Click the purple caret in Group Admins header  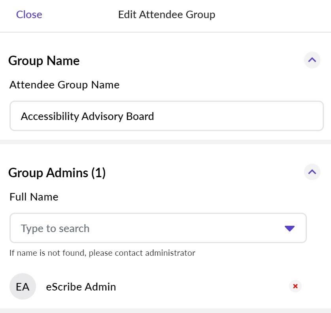pyautogui.click(x=312, y=172)
